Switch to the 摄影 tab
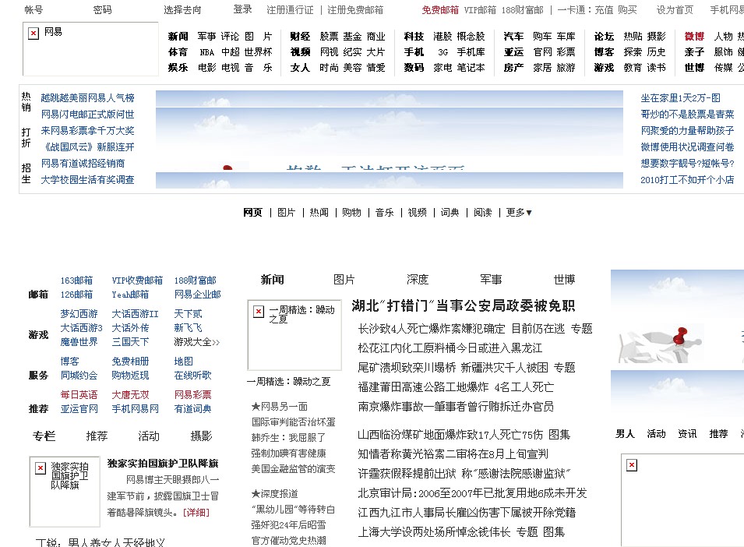Viewport: 744px width, 547px height. pyautogui.click(x=201, y=436)
